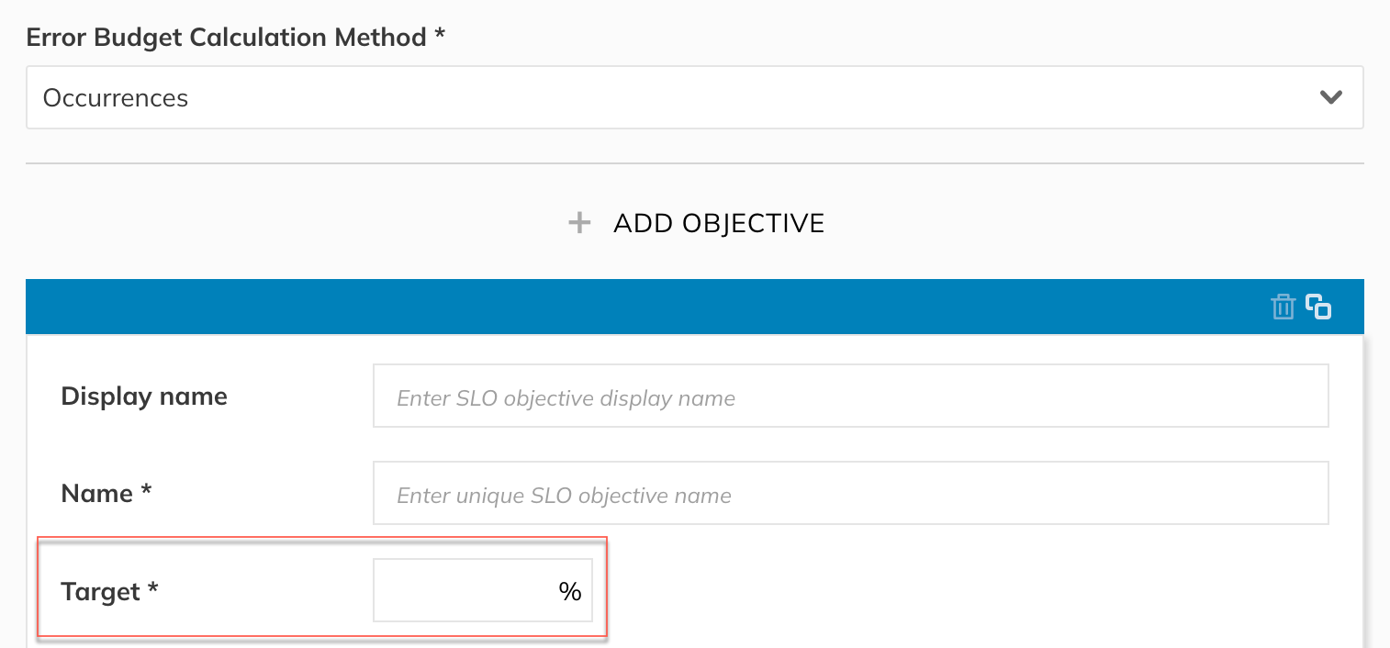Viewport: 1390px width, 648px height.
Task: Click the red-outlined Target row highlight
Action: (322, 587)
